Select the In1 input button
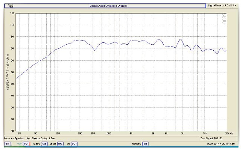The height and width of the screenshot is (149, 242). pyautogui.click(x=8, y=144)
